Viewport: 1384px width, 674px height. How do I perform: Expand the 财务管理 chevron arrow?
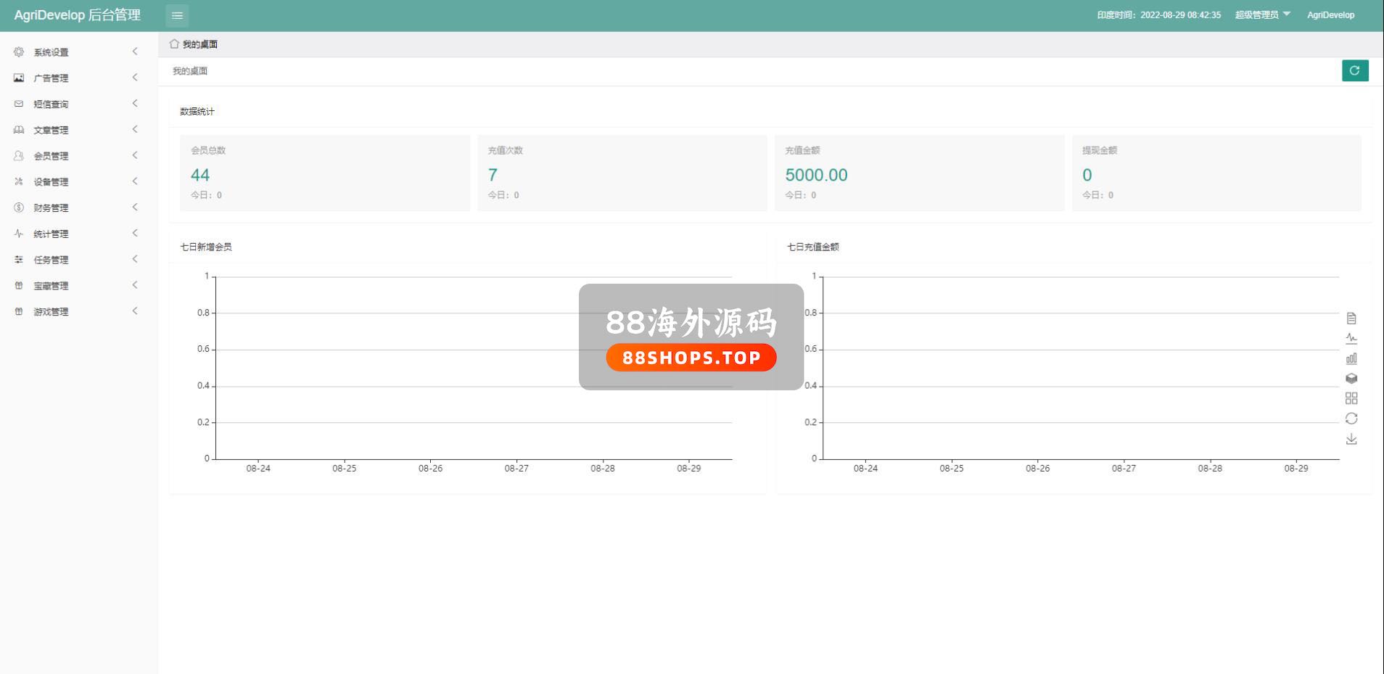[135, 207]
